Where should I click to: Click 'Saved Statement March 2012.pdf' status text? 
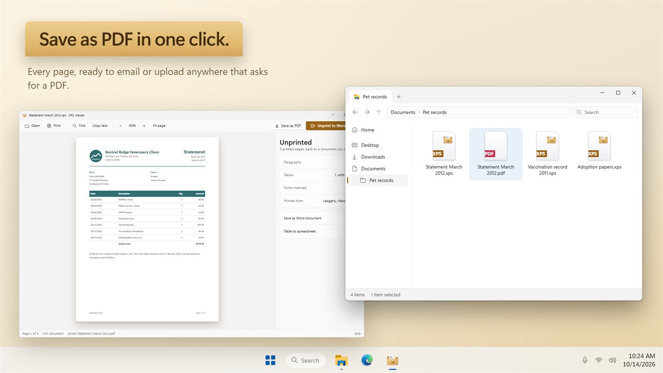click(x=92, y=334)
